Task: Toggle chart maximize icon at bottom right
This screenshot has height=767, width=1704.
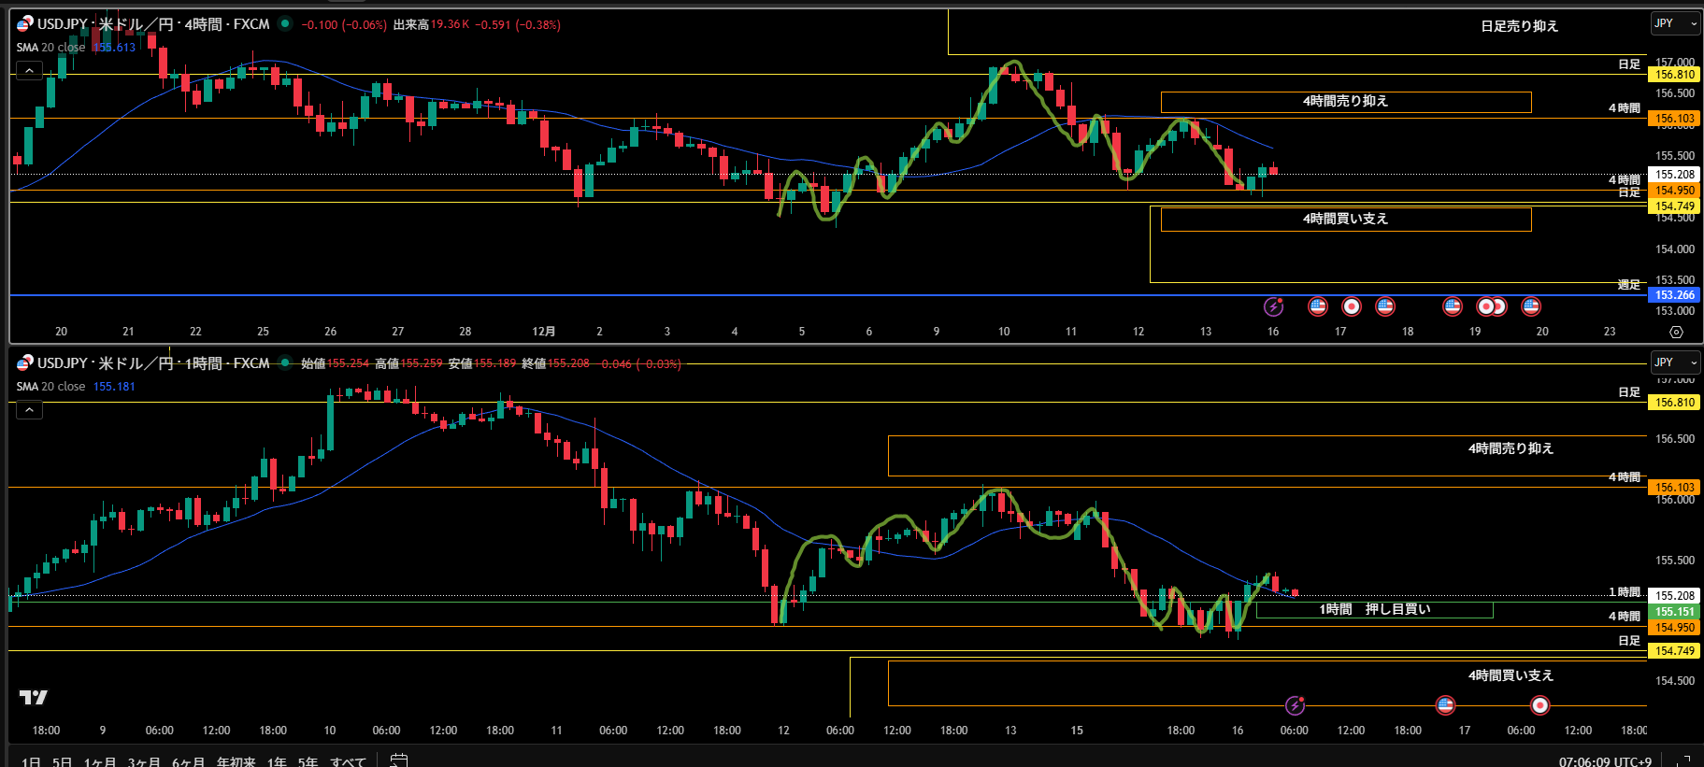Action: click(x=1684, y=761)
